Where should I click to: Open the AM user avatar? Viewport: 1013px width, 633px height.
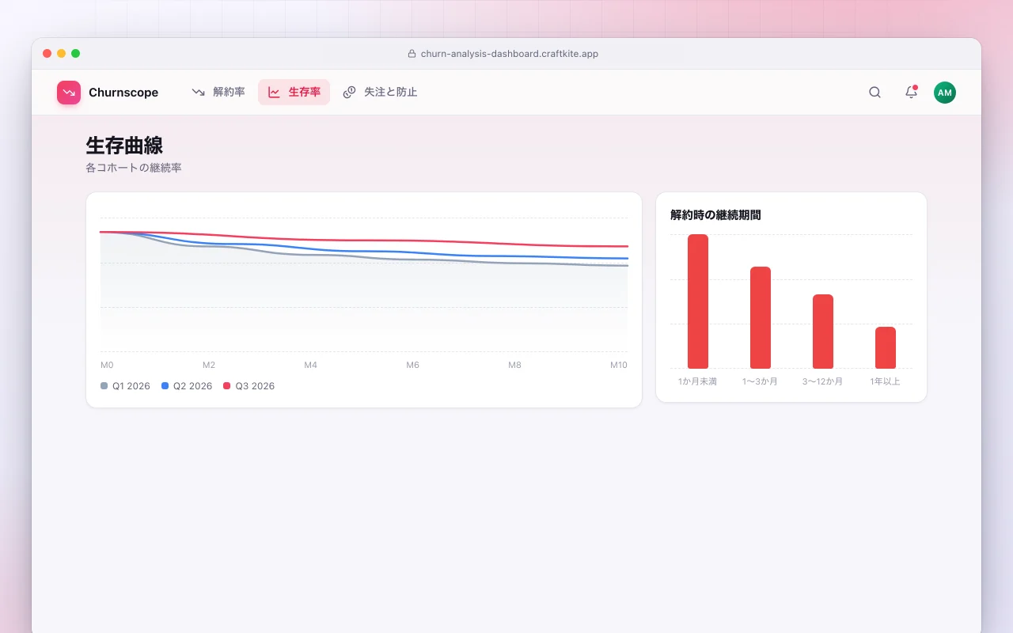(x=945, y=93)
